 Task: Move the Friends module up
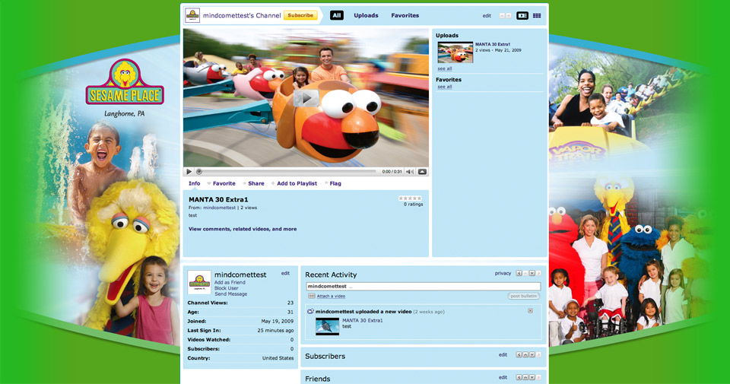pyautogui.click(x=525, y=377)
